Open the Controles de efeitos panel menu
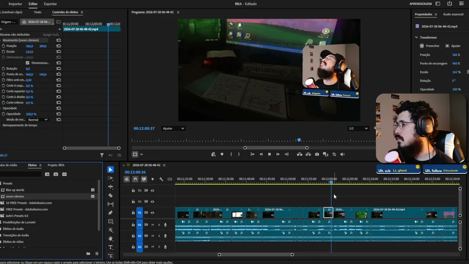The height and width of the screenshot is (264, 469). pyautogui.click(x=82, y=12)
